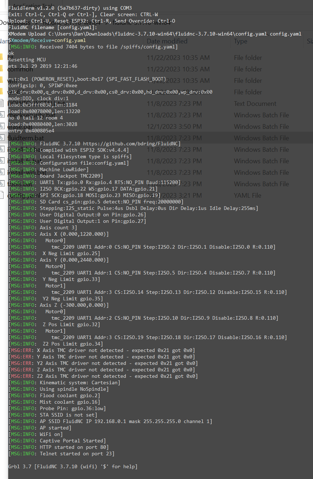
Task: Select the I2SO BCK:gpio.22 configuration line
Action: (x=83, y=189)
